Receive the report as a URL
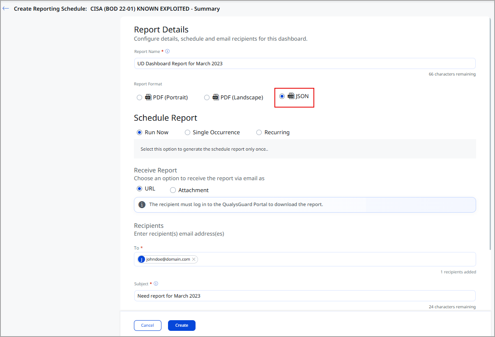The width and height of the screenshot is (495, 337). (x=140, y=189)
